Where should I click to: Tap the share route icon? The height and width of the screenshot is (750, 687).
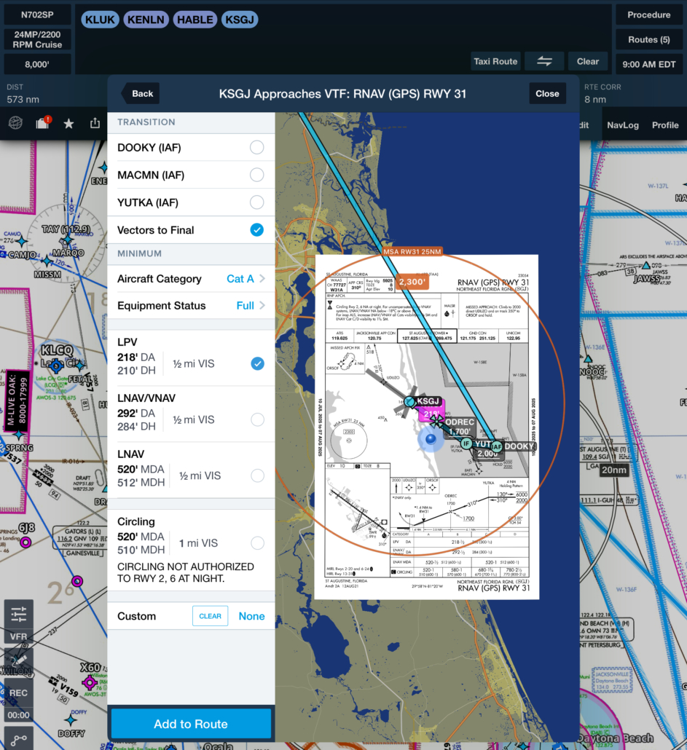click(x=95, y=123)
